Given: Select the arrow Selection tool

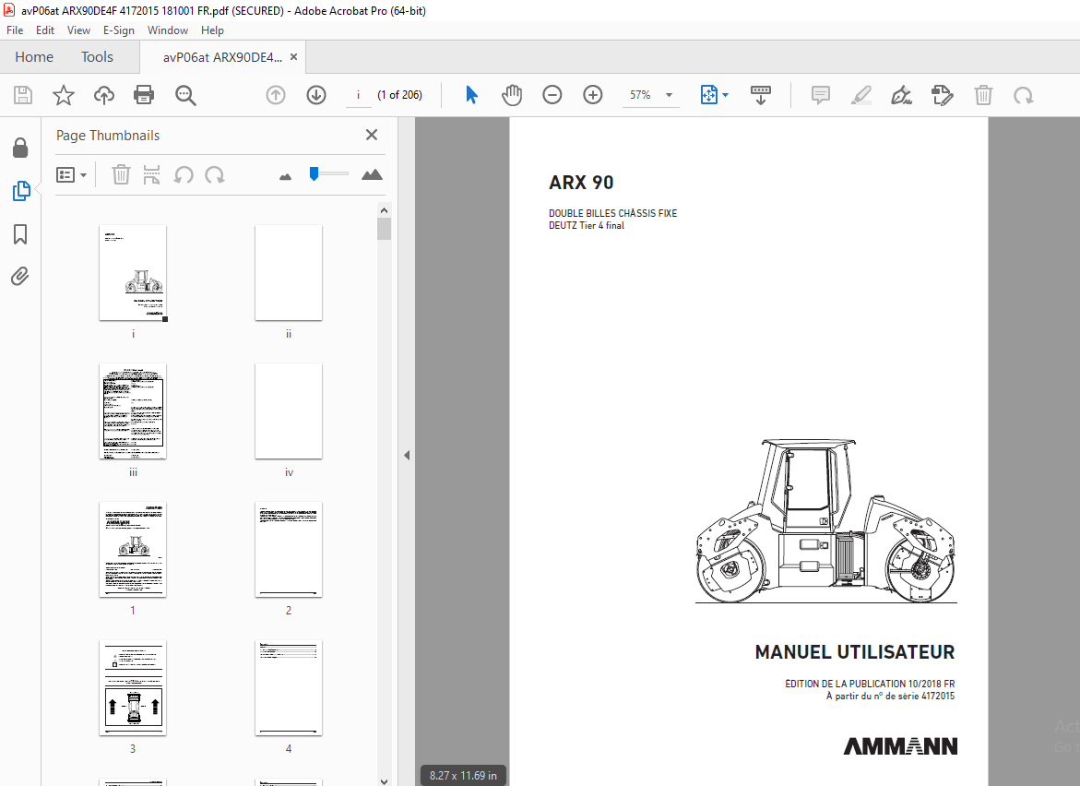Looking at the screenshot, I should (x=472, y=95).
